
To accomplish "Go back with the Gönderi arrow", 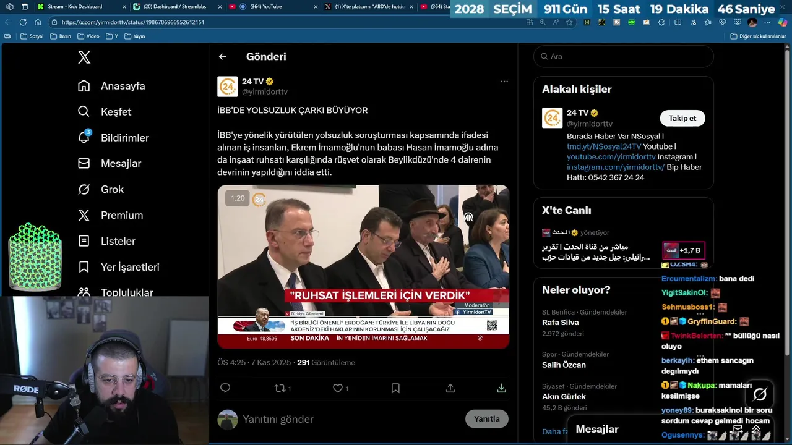I will click(223, 57).
